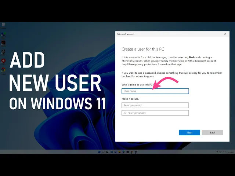Open taskbar Search magnifier

[x=104, y=152]
